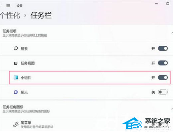Enable the 聊天 toggle
176x133 pixels.
(x=163, y=92)
